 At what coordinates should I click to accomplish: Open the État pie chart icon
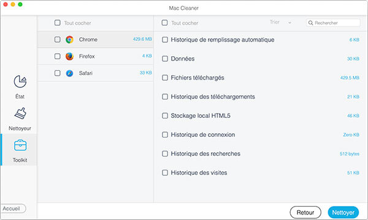click(20, 81)
